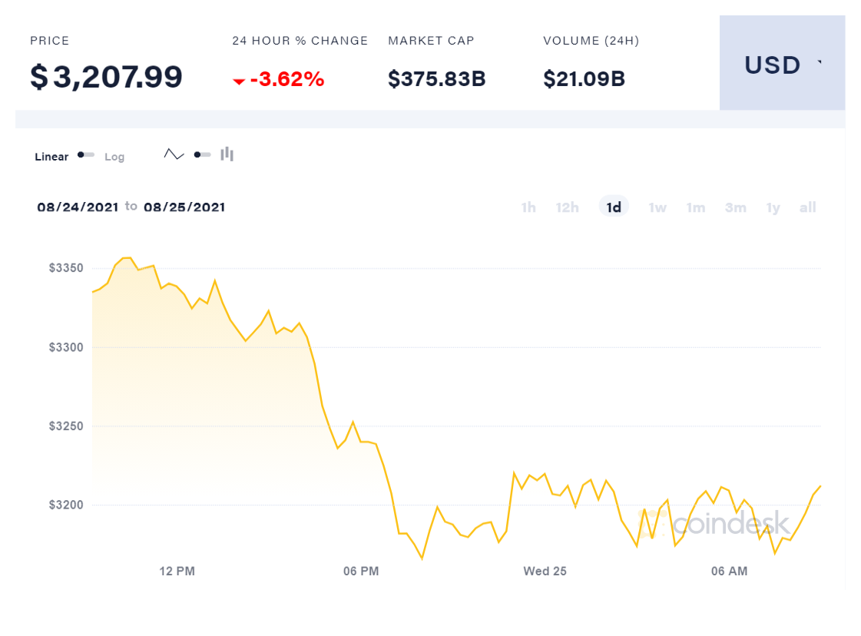861x636 pixels.
Task: Toggle the line/candlestick chart type switch
Action: click(x=202, y=154)
